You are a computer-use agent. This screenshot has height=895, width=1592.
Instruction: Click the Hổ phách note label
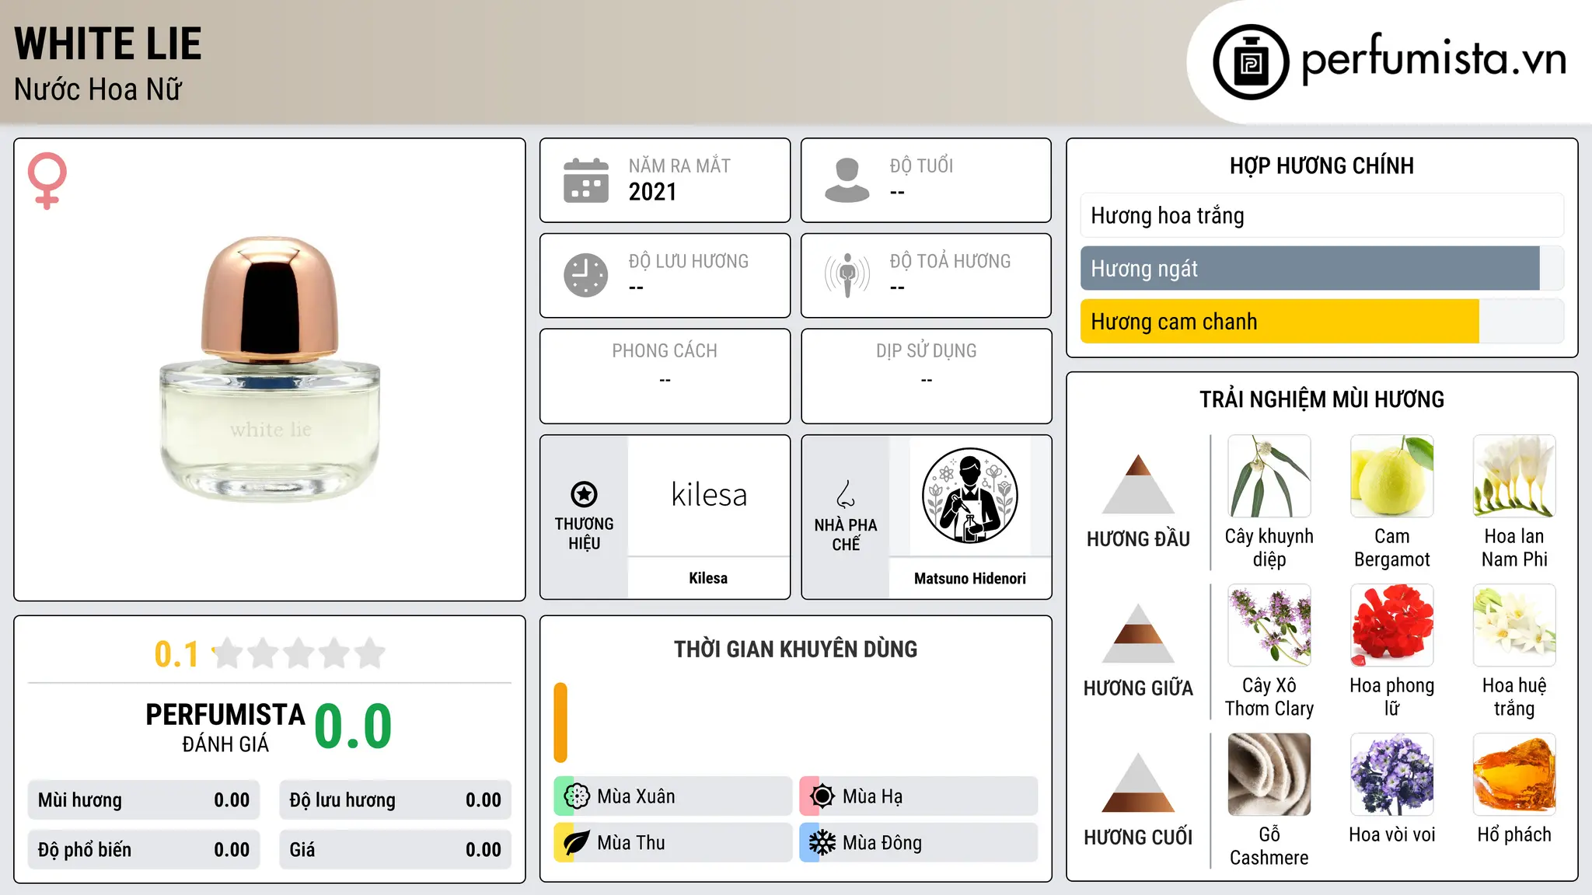point(1514,834)
